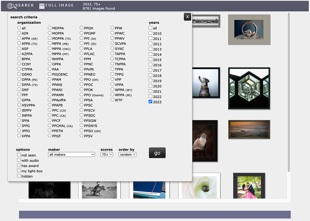Viewport: 310px width, 221px height.
Task: Open the couple in pink dress thumbnail
Action: coord(249,187)
